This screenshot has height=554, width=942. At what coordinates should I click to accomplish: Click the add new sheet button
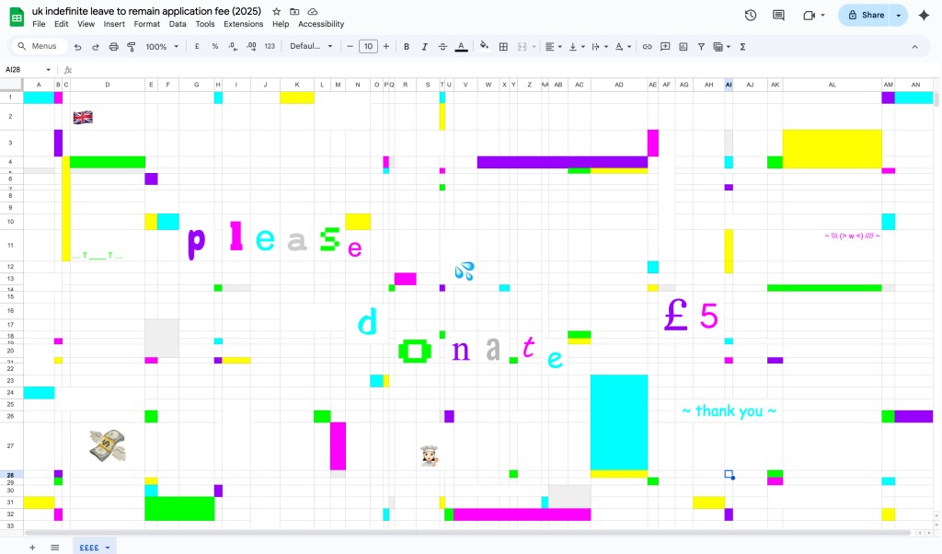[x=32, y=547]
